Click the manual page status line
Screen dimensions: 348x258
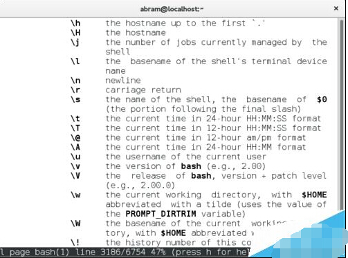point(125,252)
